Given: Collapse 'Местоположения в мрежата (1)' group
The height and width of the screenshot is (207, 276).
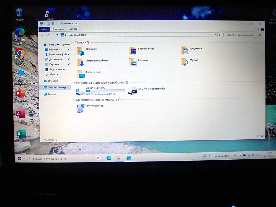Looking at the screenshot, I should point(74,100).
